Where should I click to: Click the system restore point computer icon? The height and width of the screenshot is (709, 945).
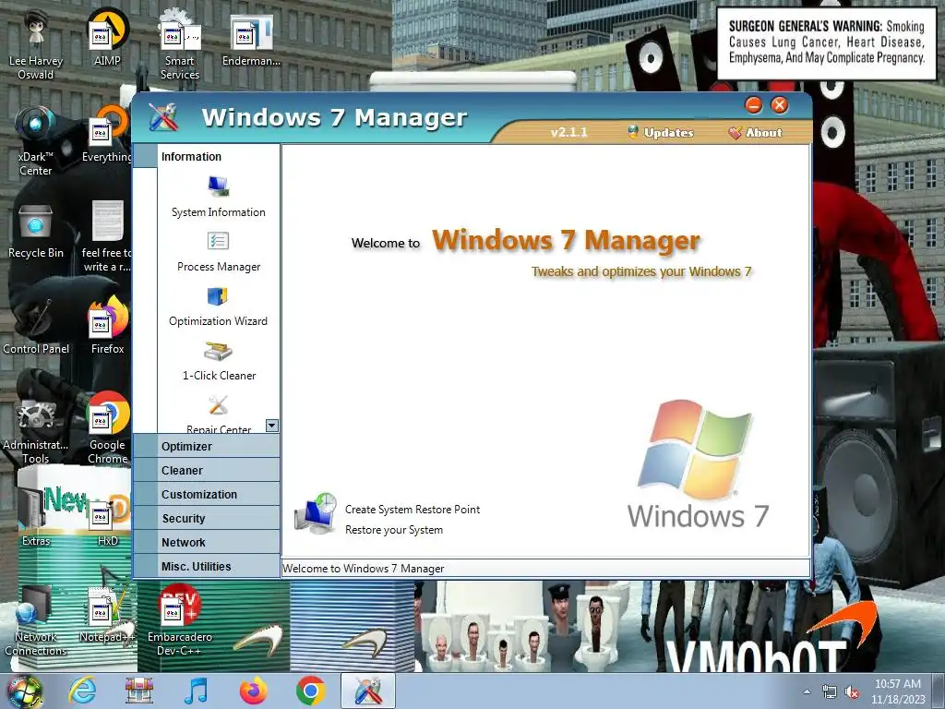(316, 513)
